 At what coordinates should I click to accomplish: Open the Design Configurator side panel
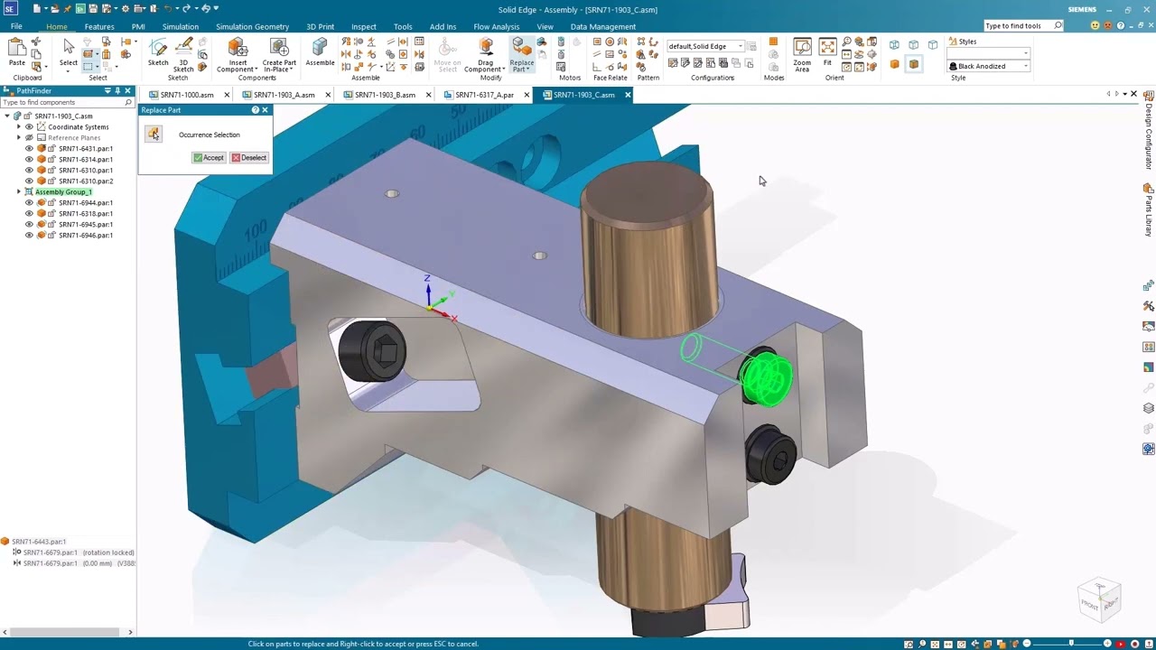click(1149, 131)
